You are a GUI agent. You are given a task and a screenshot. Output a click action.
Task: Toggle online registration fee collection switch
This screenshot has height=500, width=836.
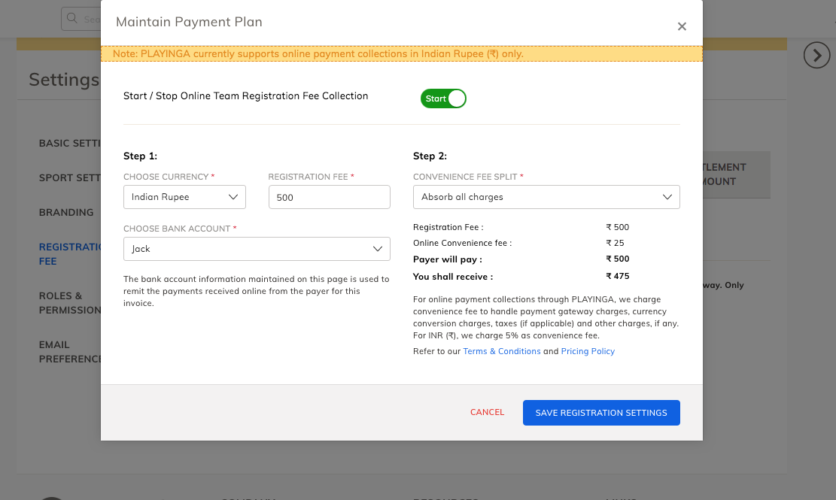tap(443, 98)
